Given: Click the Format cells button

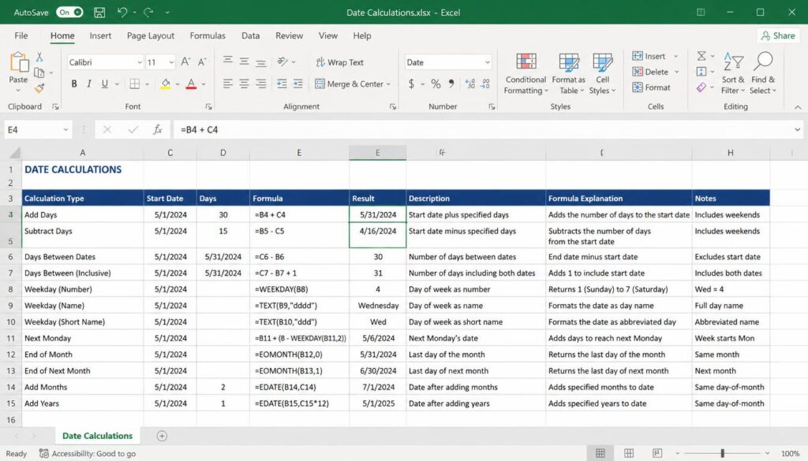Looking at the screenshot, I should click(651, 87).
